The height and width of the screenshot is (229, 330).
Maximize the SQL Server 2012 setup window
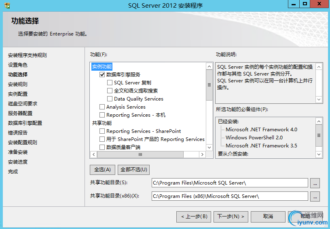coord(305,4)
